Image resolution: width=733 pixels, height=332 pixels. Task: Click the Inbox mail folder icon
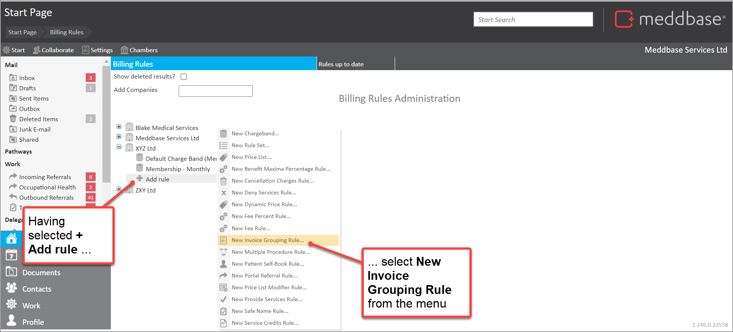tap(13, 78)
